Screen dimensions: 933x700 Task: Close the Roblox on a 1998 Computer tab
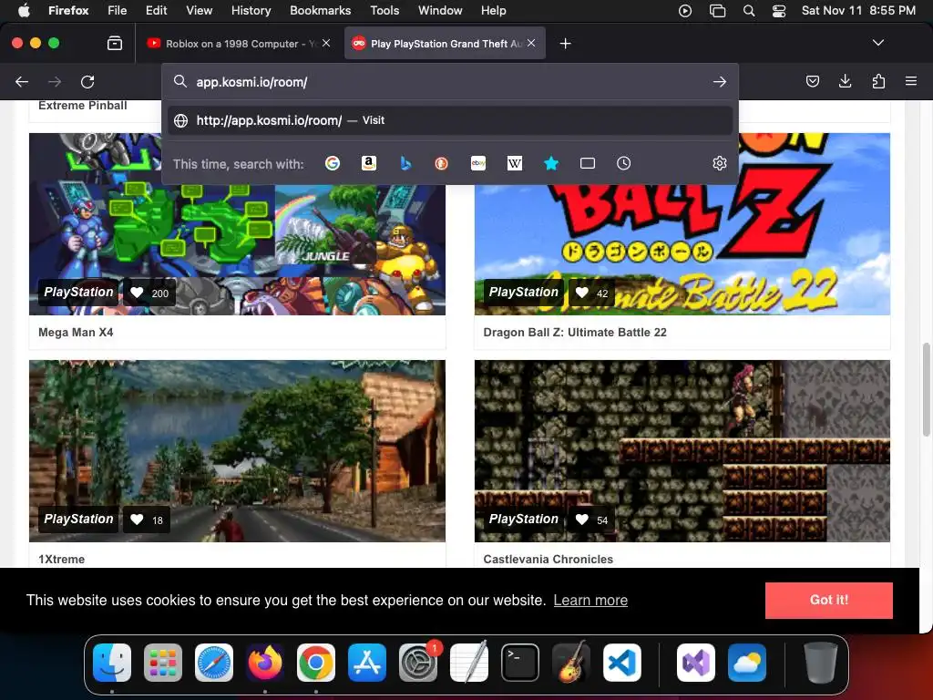(326, 43)
